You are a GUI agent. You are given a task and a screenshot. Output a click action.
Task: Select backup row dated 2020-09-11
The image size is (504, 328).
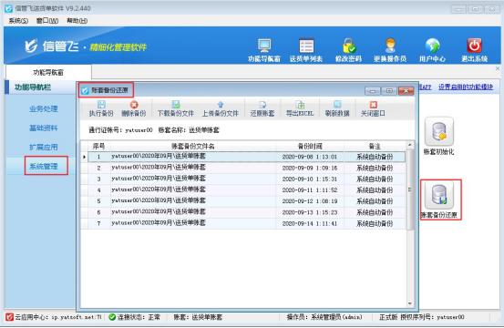[247, 190]
